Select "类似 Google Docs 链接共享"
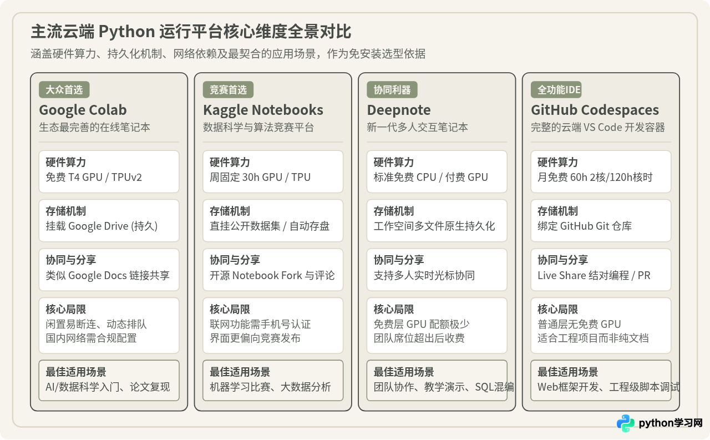710x440 pixels. point(108,276)
